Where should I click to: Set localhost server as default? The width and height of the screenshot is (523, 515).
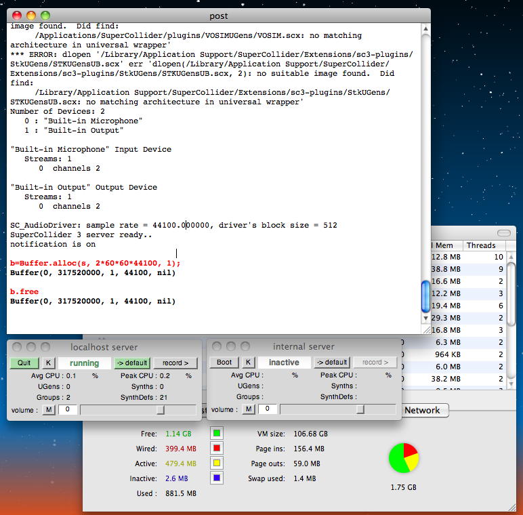(131, 363)
